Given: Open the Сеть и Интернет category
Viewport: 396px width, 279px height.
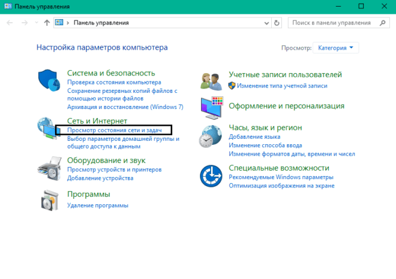Looking at the screenshot, I should pyautogui.click(x=97, y=121).
